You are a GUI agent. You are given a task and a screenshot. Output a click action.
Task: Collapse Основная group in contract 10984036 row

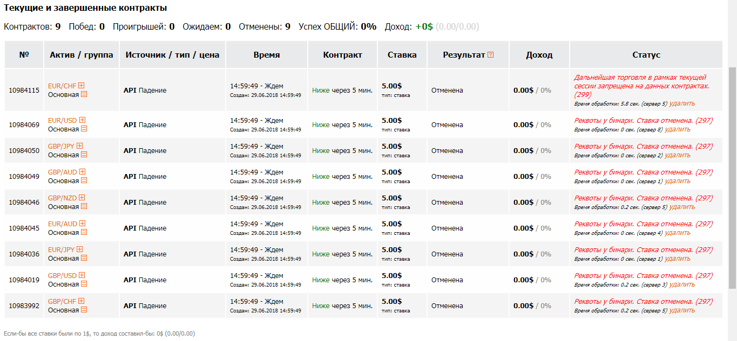click(x=84, y=259)
